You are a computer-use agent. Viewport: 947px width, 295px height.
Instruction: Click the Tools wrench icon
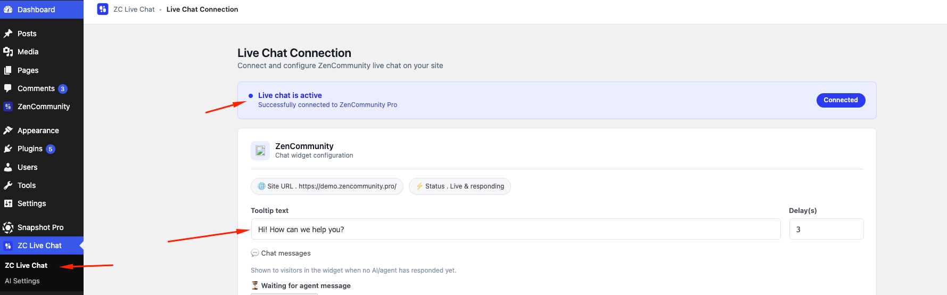tap(8, 185)
